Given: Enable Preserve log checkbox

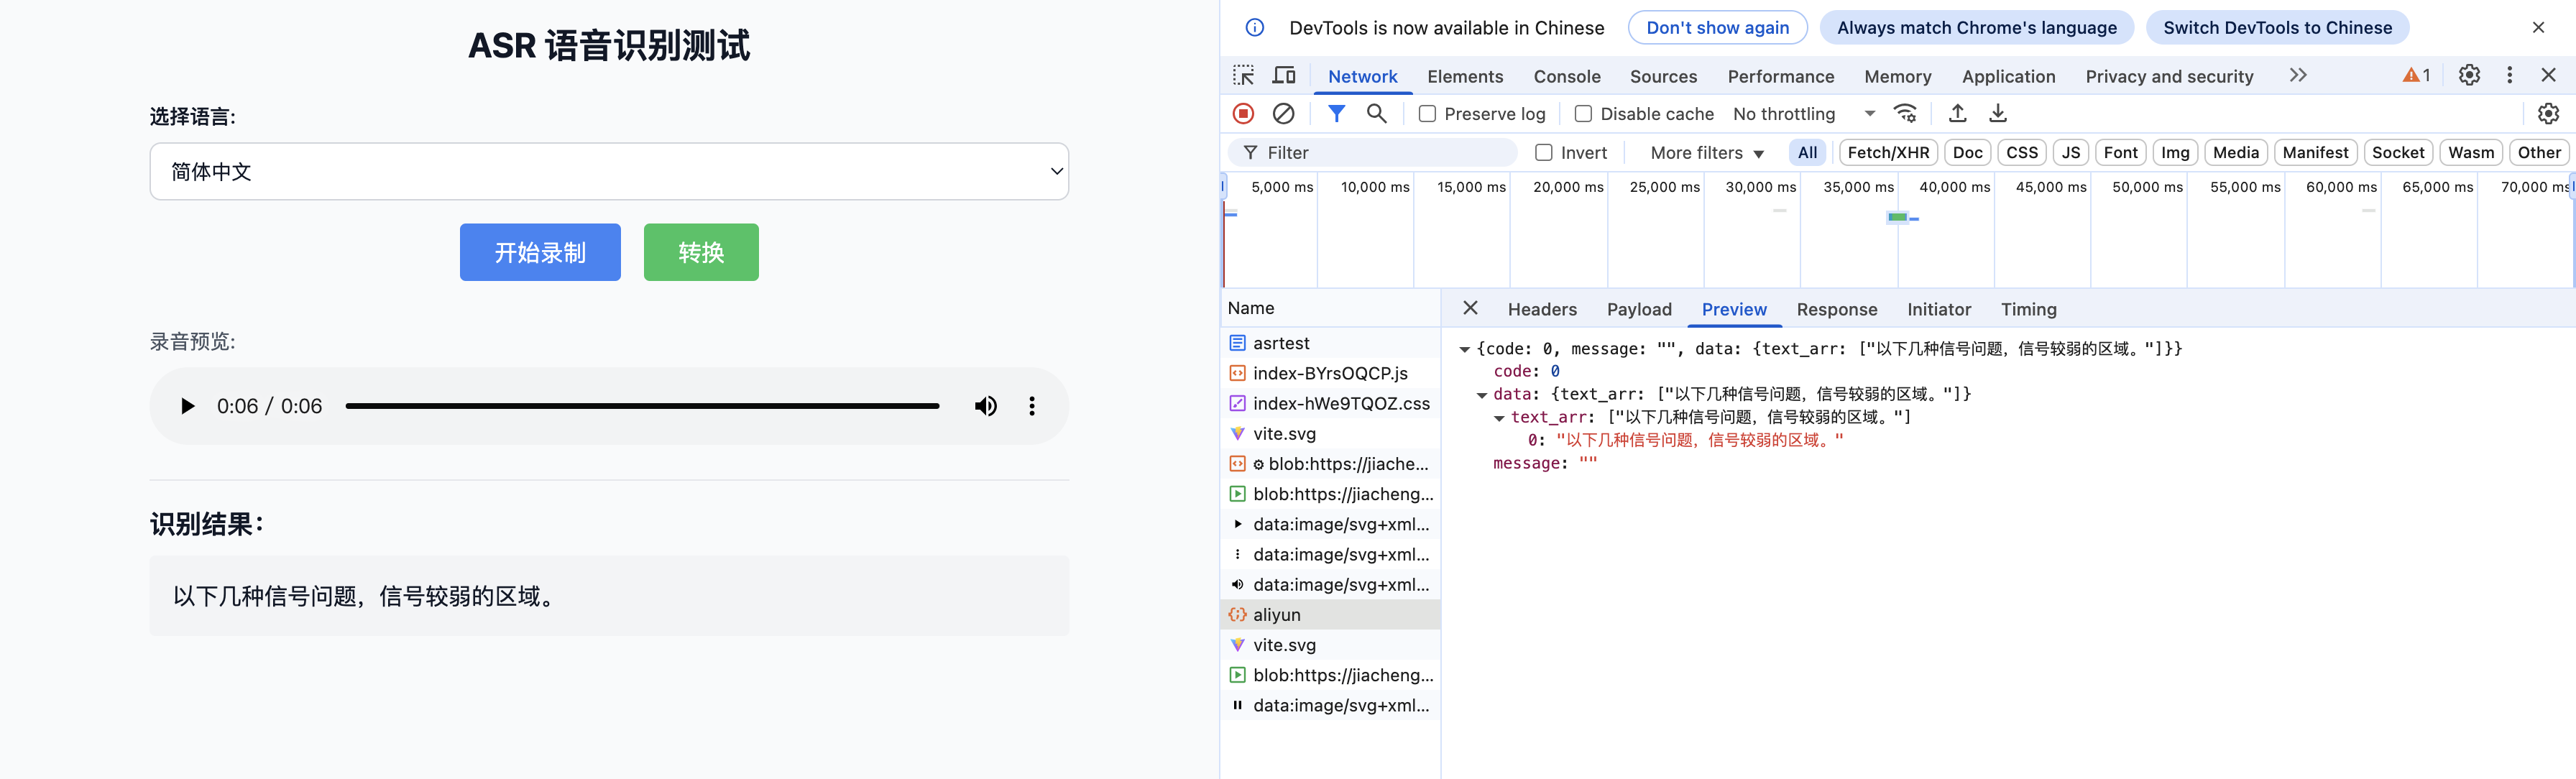Looking at the screenshot, I should (1428, 114).
